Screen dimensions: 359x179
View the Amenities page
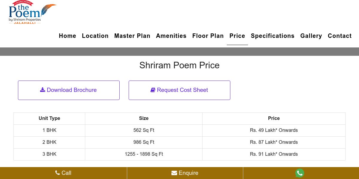(x=171, y=36)
